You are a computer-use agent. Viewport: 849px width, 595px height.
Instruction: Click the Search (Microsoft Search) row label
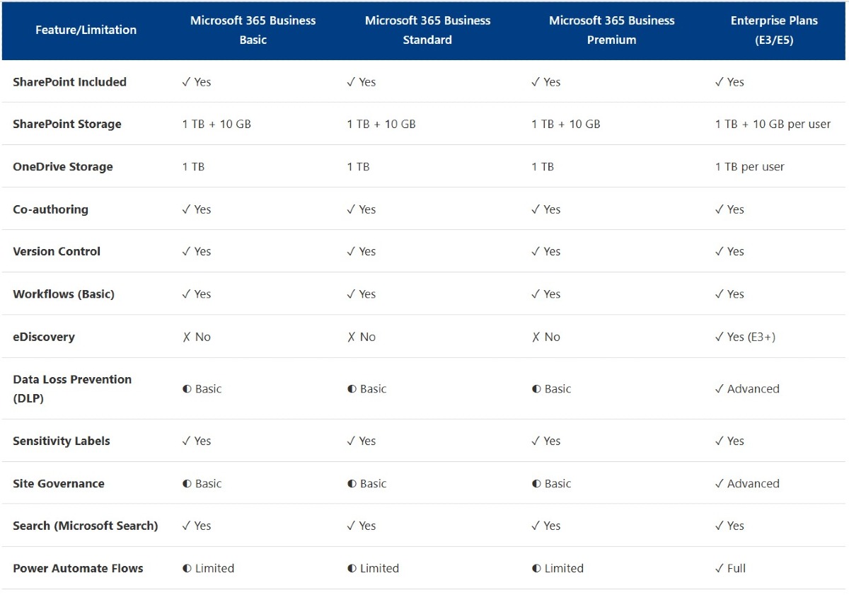click(x=86, y=526)
